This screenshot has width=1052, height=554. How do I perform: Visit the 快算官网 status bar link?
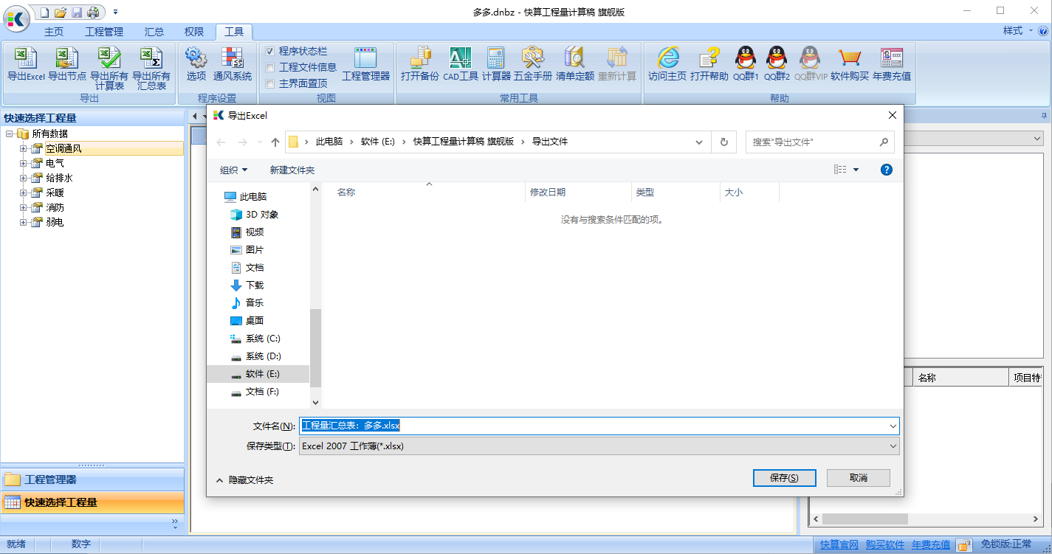pos(838,544)
